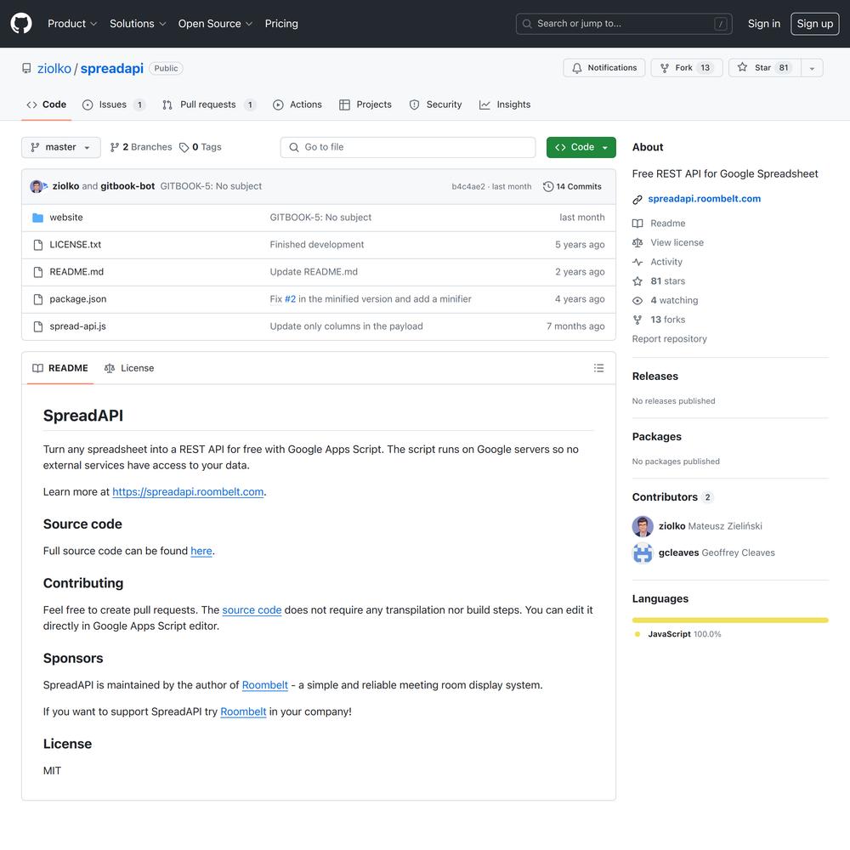This screenshot has width=850, height=850.
Task: Click the 'here' source code link
Action: coord(201,552)
